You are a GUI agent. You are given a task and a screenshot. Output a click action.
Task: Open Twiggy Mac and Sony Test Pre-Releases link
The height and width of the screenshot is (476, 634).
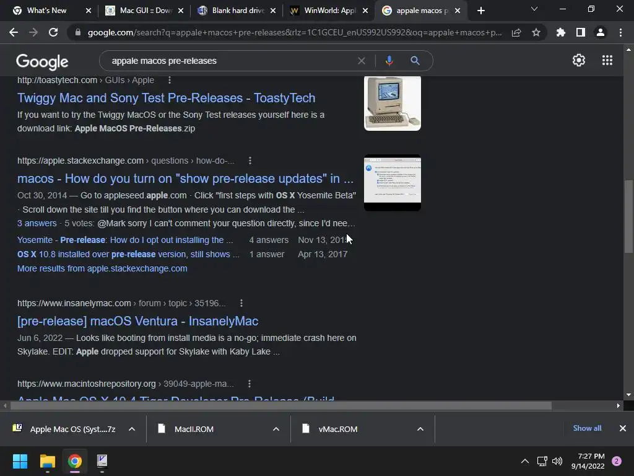(x=166, y=98)
